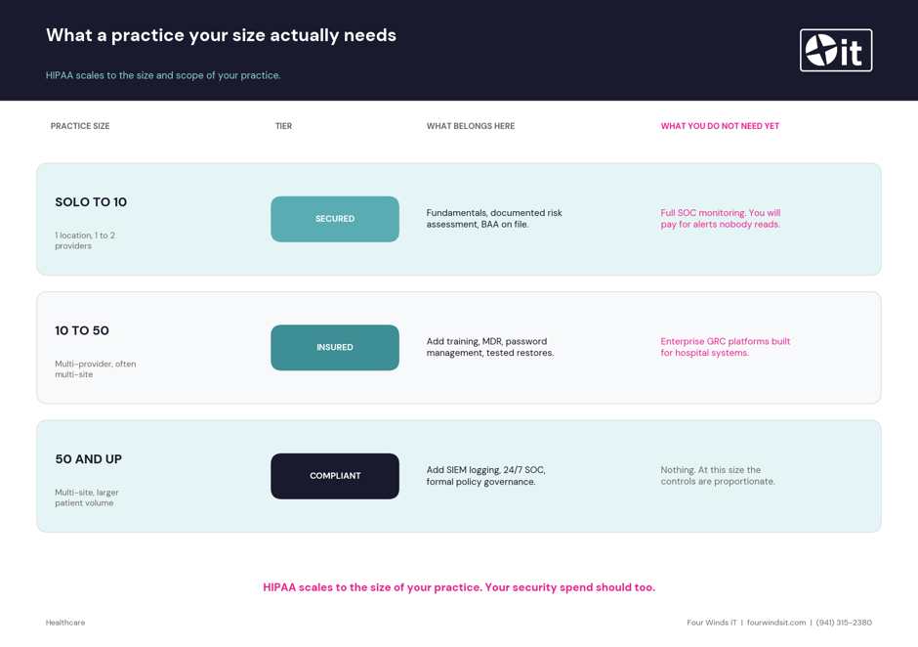Click the Full SOC monitoring pink text
Image resolution: width=918 pixels, height=647 pixels.
tap(721, 219)
